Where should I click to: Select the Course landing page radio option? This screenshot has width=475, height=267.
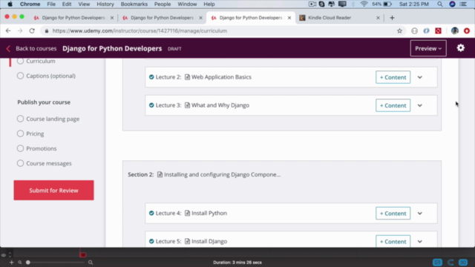pos(20,119)
